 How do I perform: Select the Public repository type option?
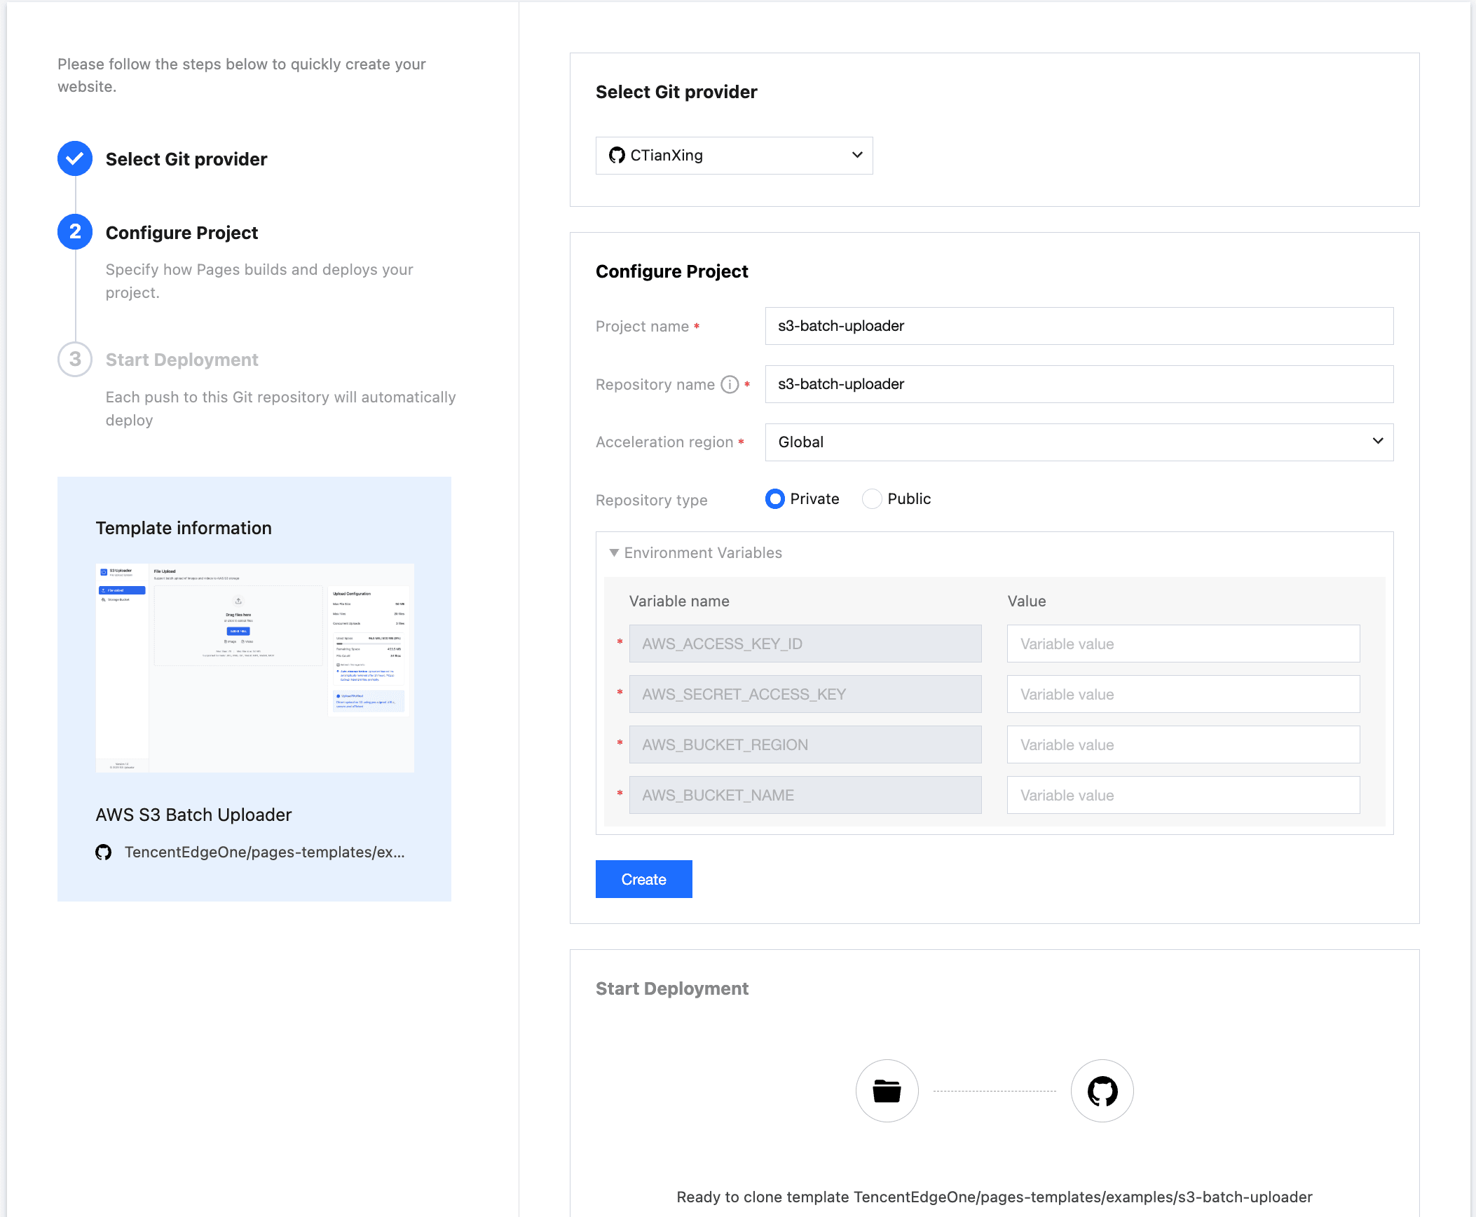click(871, 498)
